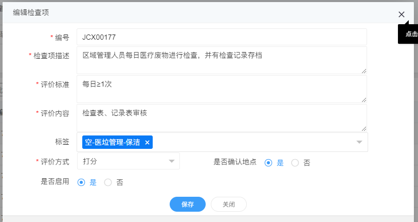Viewport: 418px width, 222px height.
Task: Click the resize handle of 评价标准 textarea
Action: [364, 99]
